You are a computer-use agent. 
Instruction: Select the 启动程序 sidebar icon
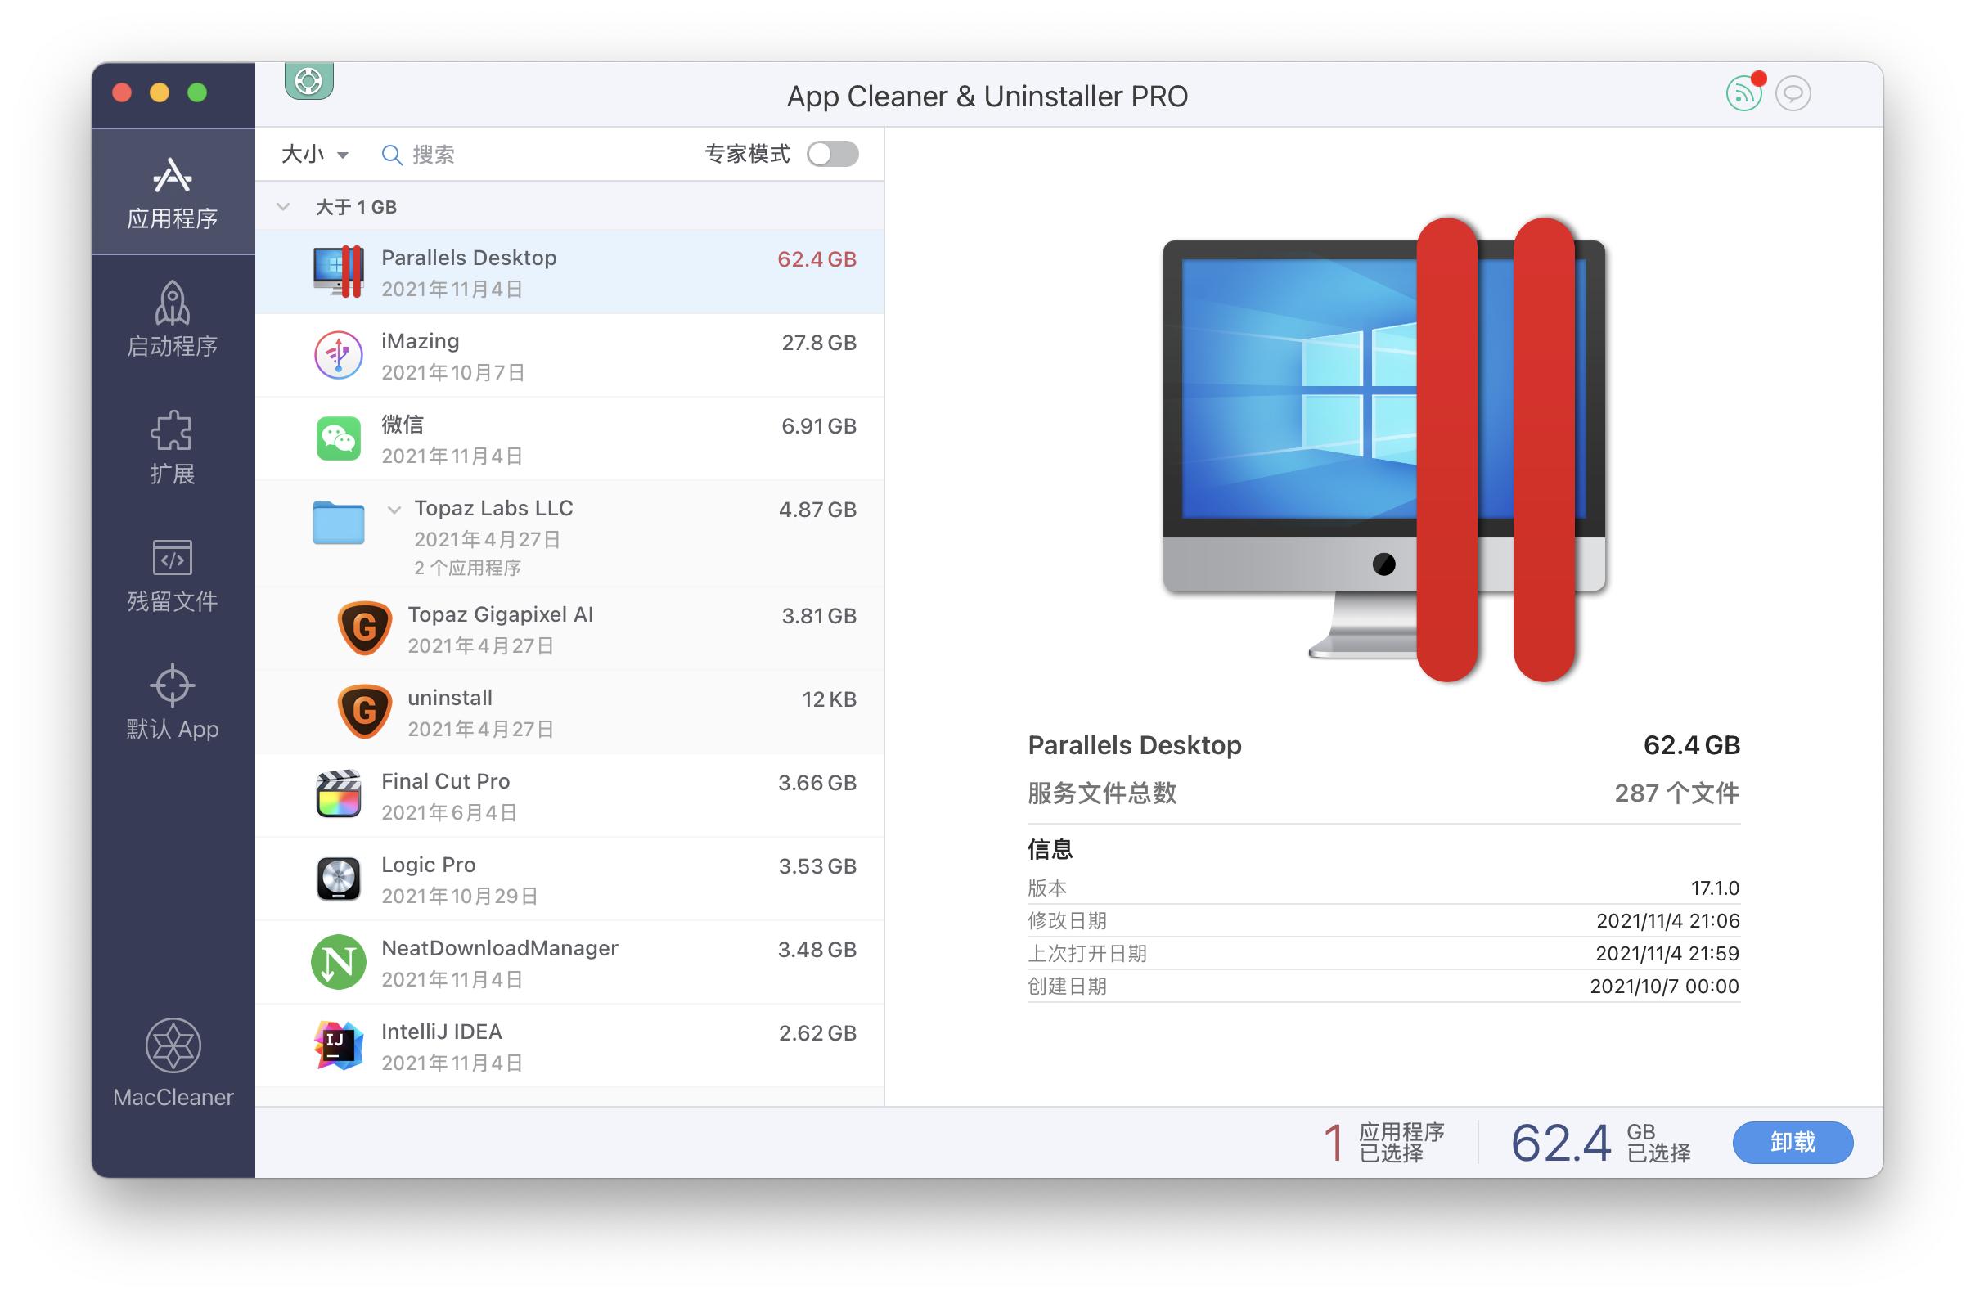(x=172, y=319)
